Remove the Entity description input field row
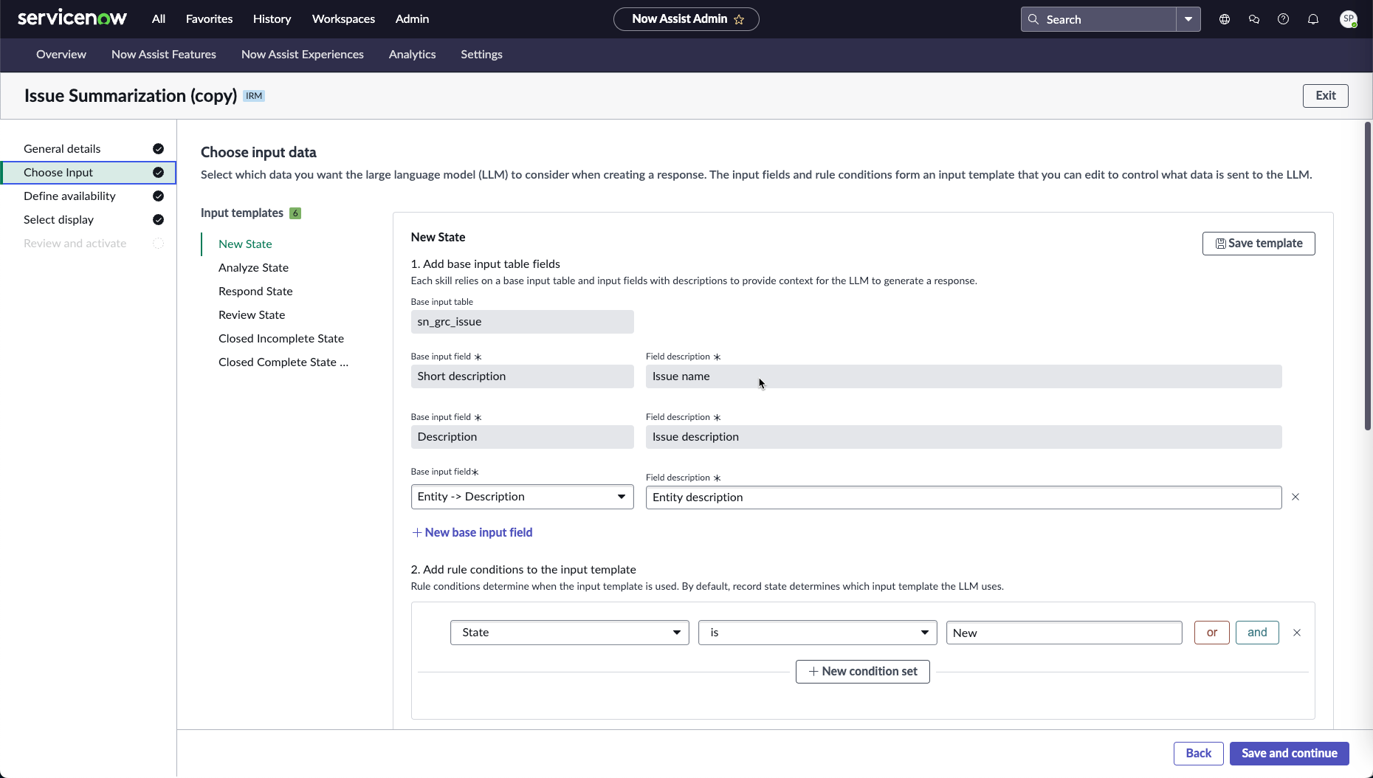The width and height of the screenshot is (1373, 778). [1295, 497]
